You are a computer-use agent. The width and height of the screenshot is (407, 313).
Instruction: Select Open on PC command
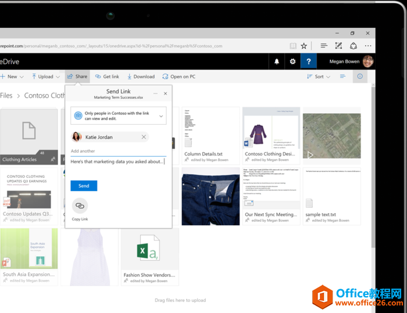point(178,77)
